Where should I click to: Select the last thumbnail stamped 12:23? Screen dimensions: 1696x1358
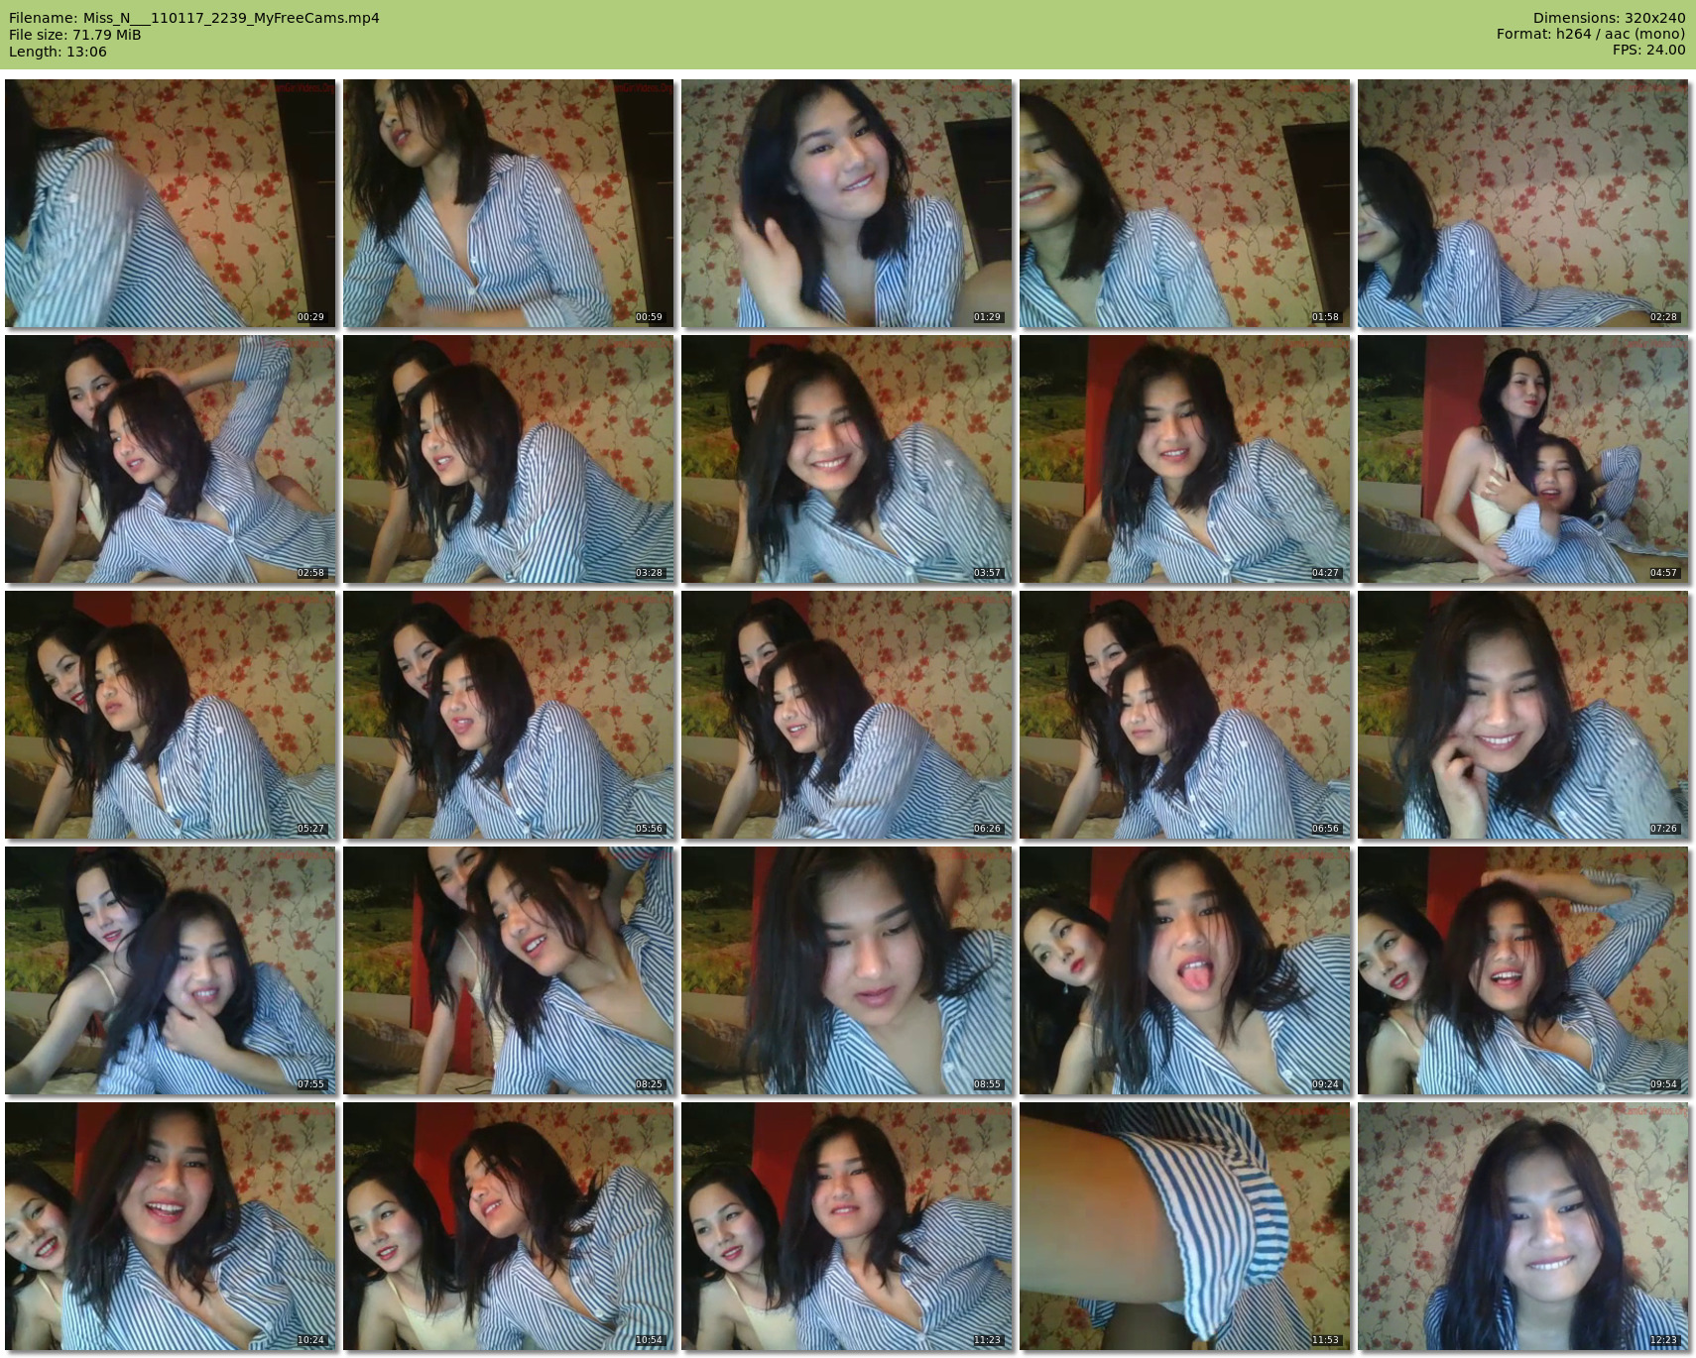tap(1523, 1226)
